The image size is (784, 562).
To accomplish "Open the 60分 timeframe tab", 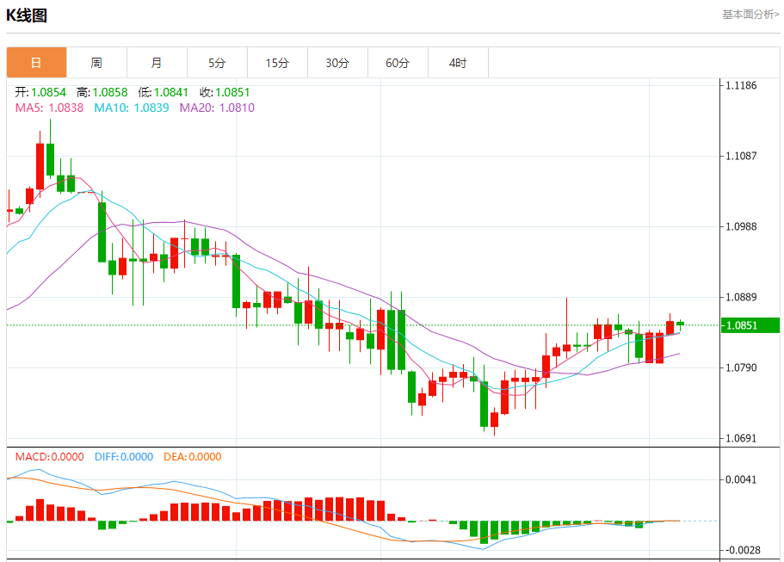I will (398, 63).
